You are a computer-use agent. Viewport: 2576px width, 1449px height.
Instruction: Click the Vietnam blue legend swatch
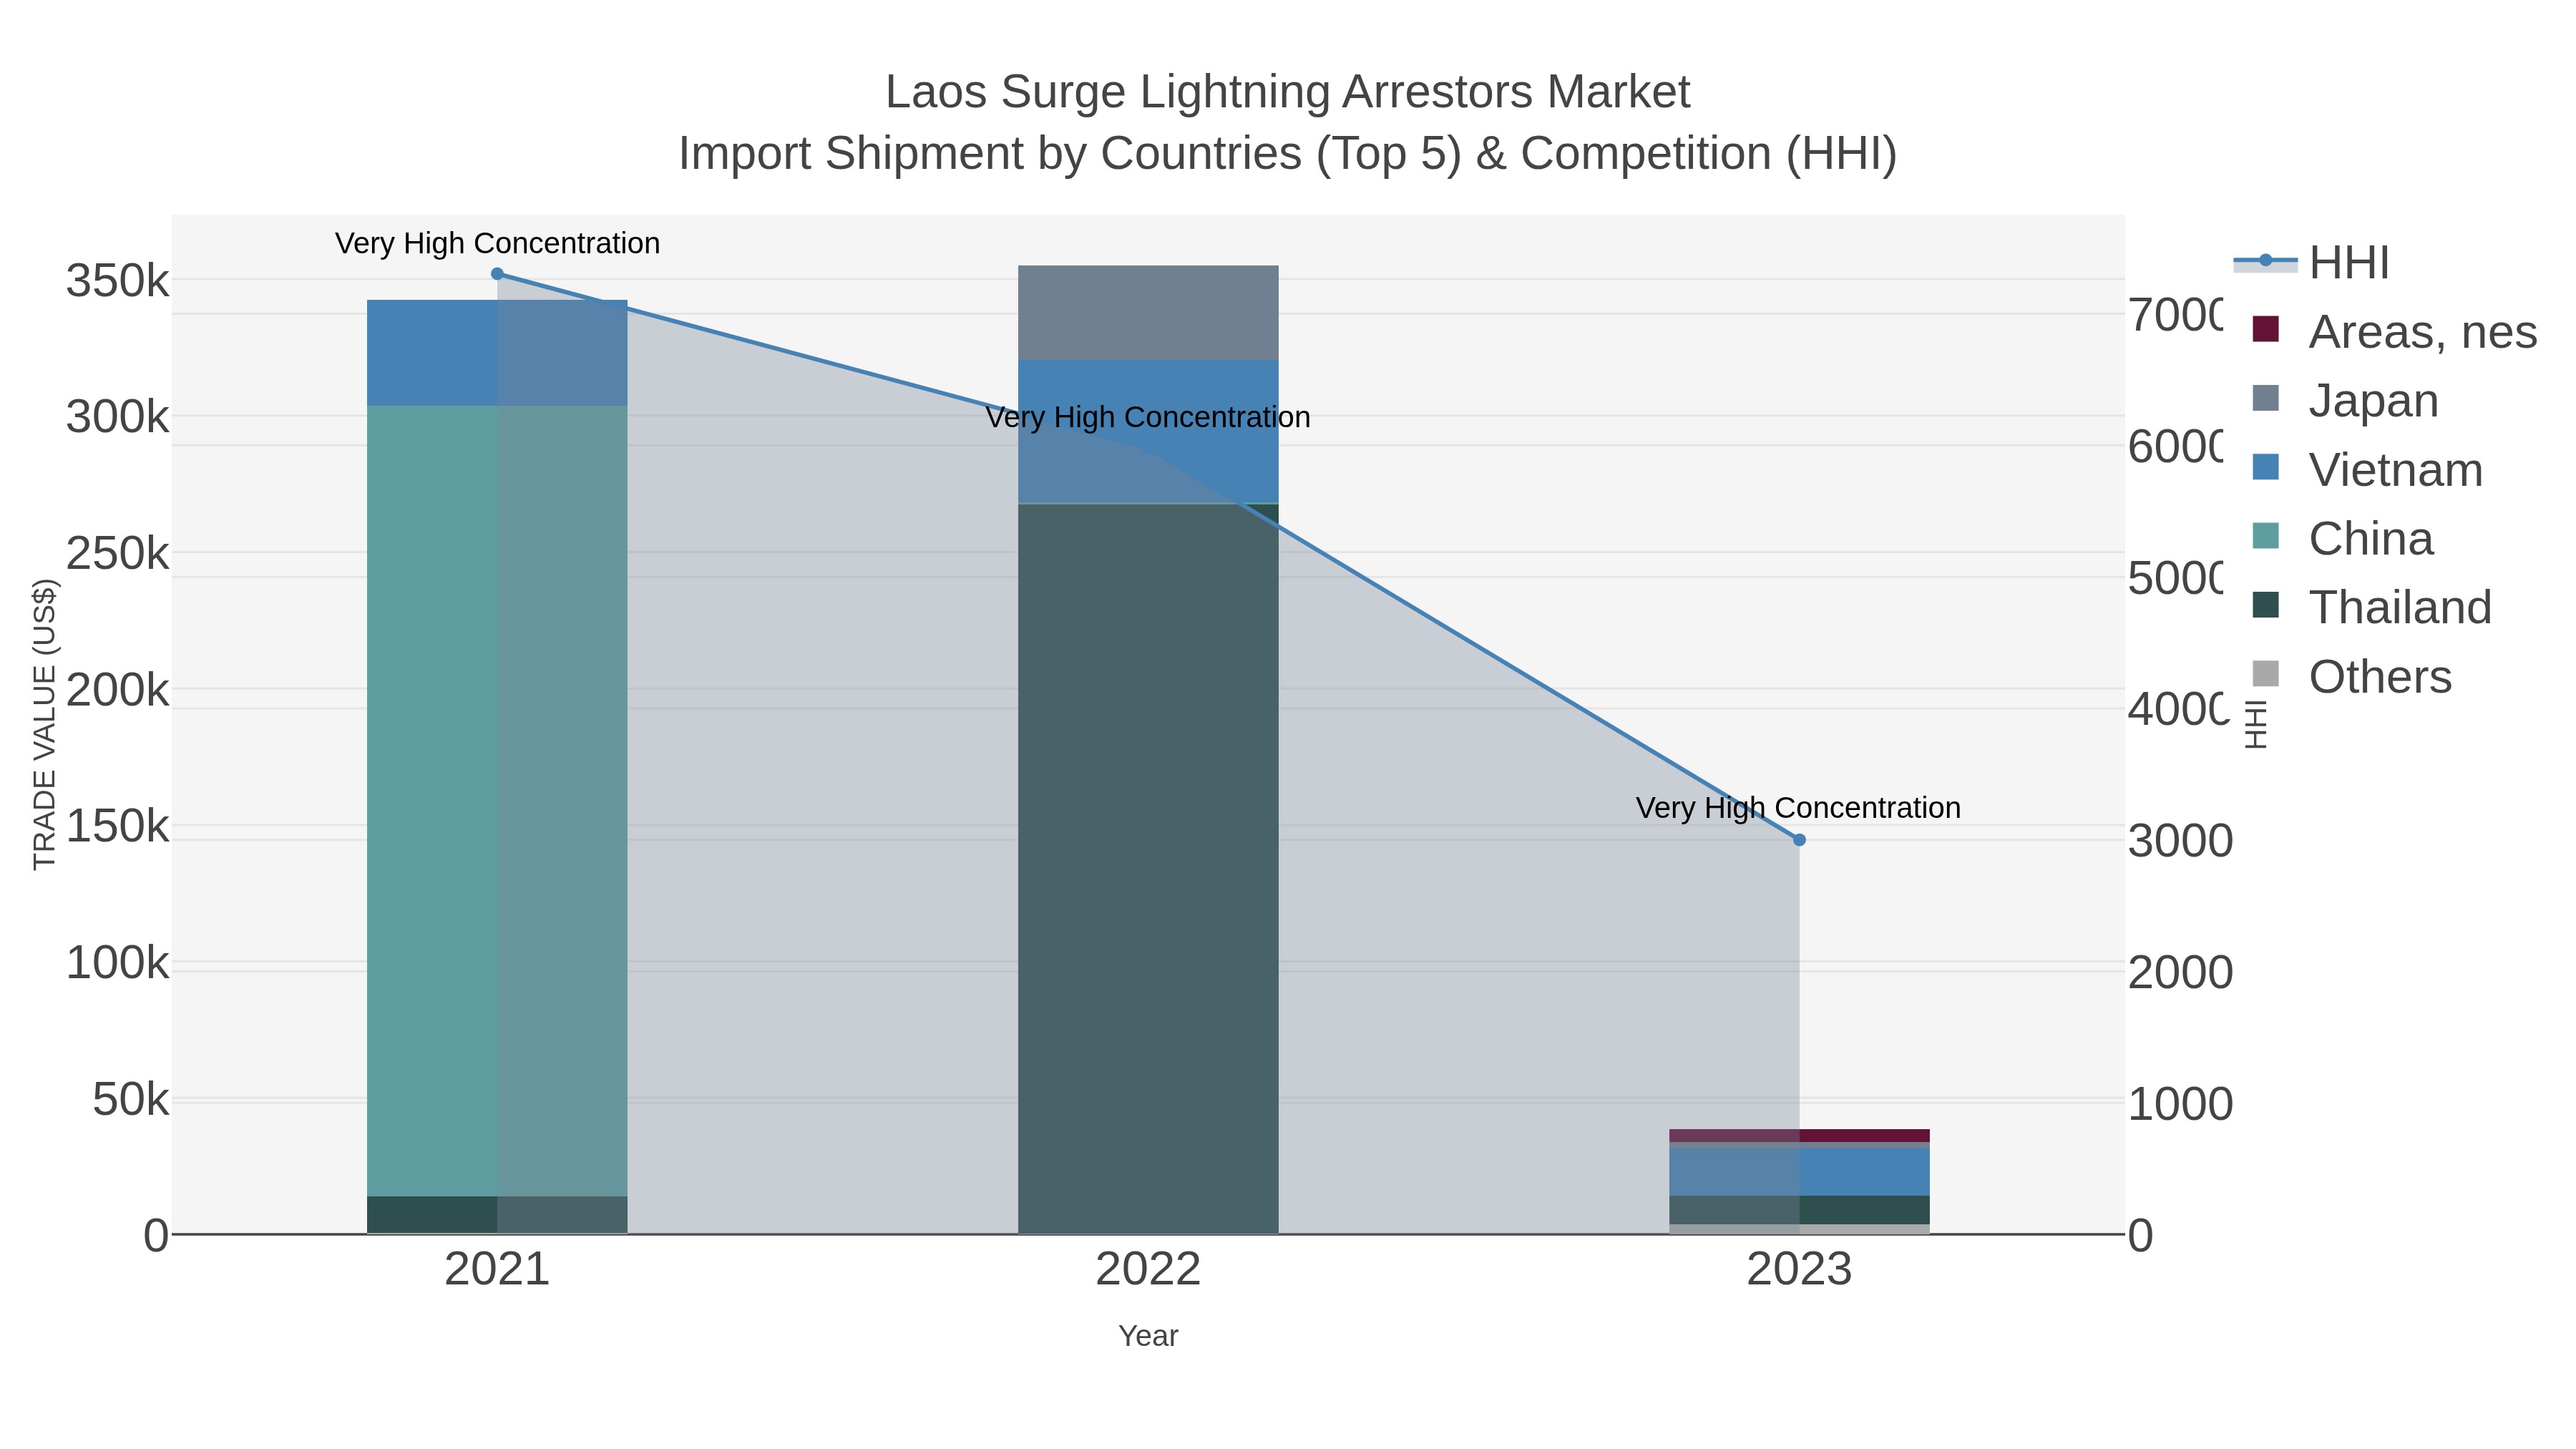click(x=2266, y=467)
